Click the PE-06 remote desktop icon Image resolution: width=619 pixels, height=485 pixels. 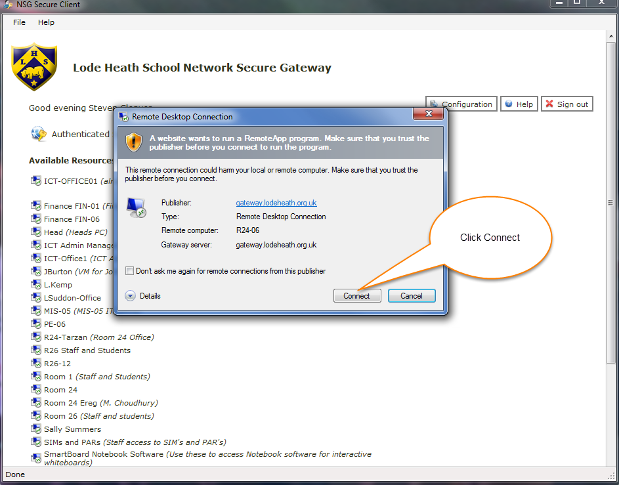pyautogui.click(x=36, y=324)
